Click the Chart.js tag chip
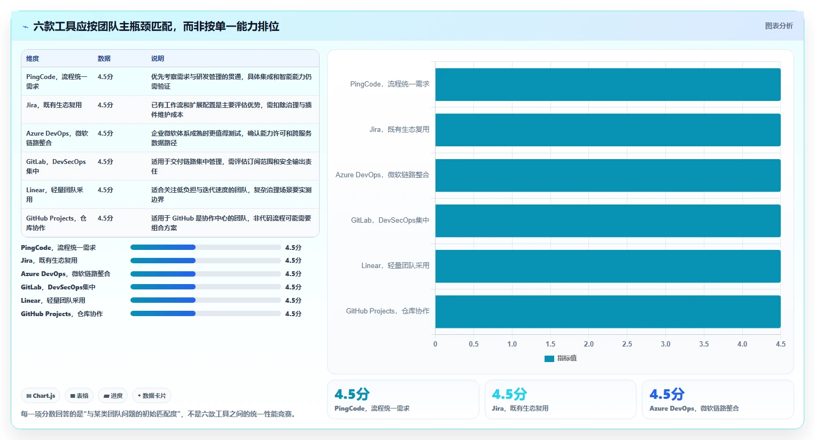 click(x=41, y=396)
